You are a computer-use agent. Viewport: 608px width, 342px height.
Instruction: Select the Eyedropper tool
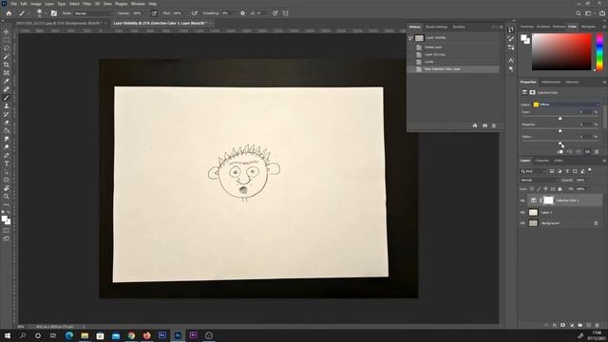point(7,81)
